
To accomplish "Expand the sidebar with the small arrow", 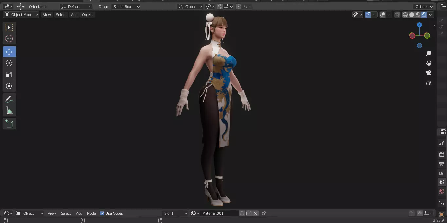I will tap(435, 26).
